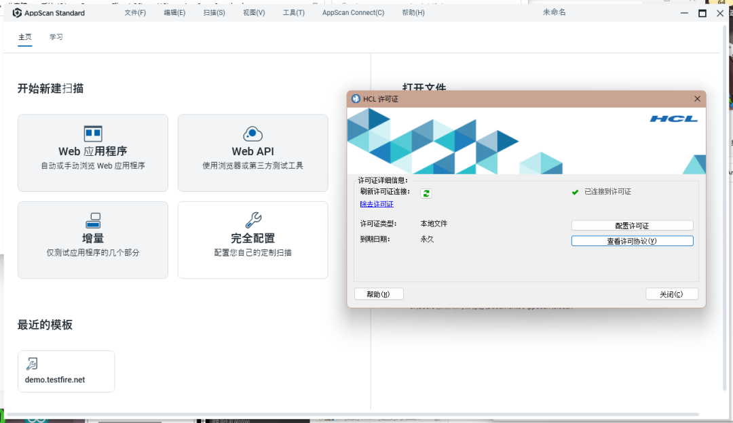Click the HCL 许可证 dialog title icon

[x=356, y=99]
